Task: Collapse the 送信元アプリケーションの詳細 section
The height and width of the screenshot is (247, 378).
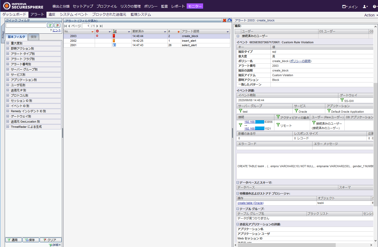Action: tap(238, 224)
